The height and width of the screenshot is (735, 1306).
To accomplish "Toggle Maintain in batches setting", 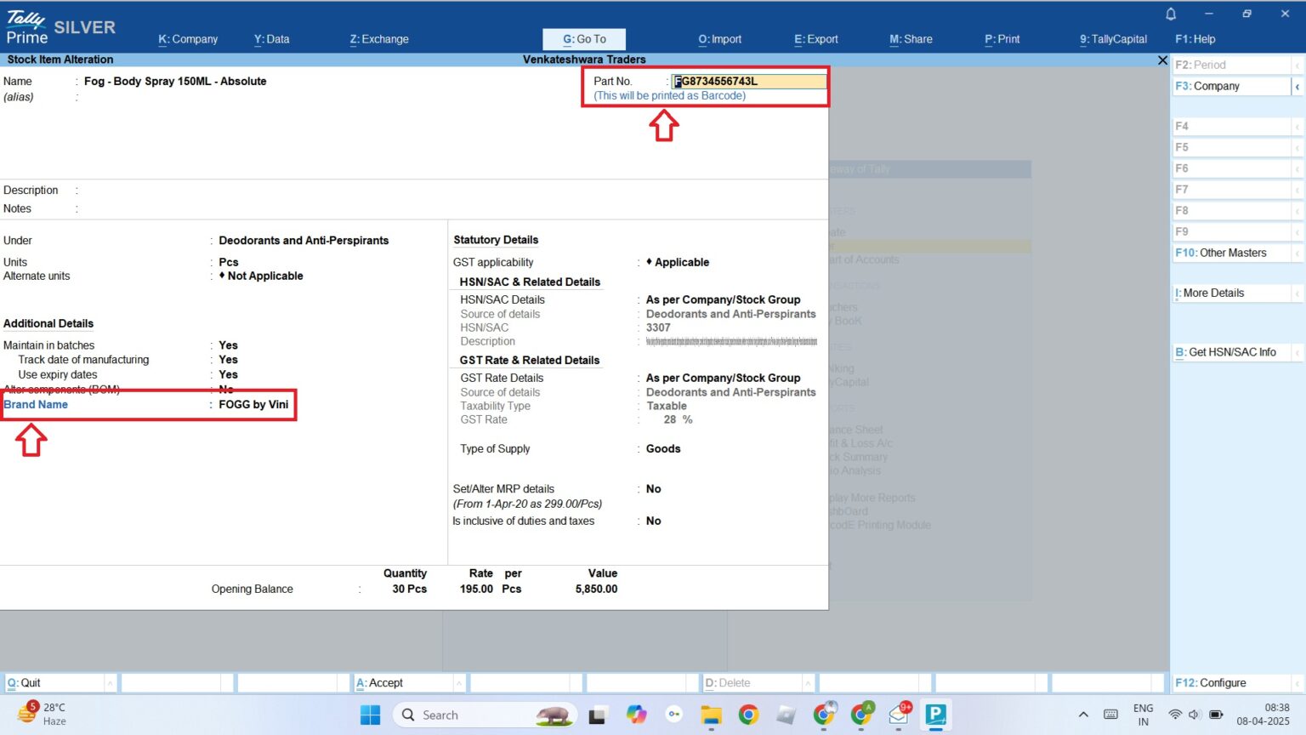I will 227,345.
